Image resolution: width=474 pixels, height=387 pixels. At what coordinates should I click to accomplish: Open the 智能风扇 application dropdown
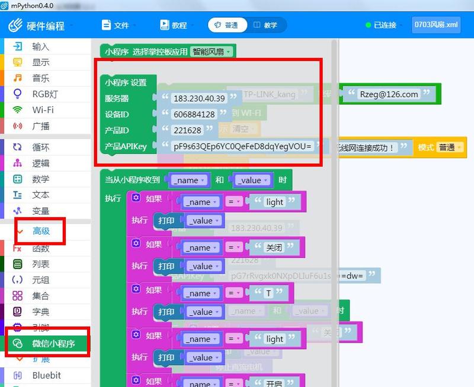213,52
